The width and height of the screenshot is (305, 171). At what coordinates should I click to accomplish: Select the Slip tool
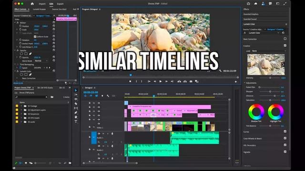(x=76, y=108)
